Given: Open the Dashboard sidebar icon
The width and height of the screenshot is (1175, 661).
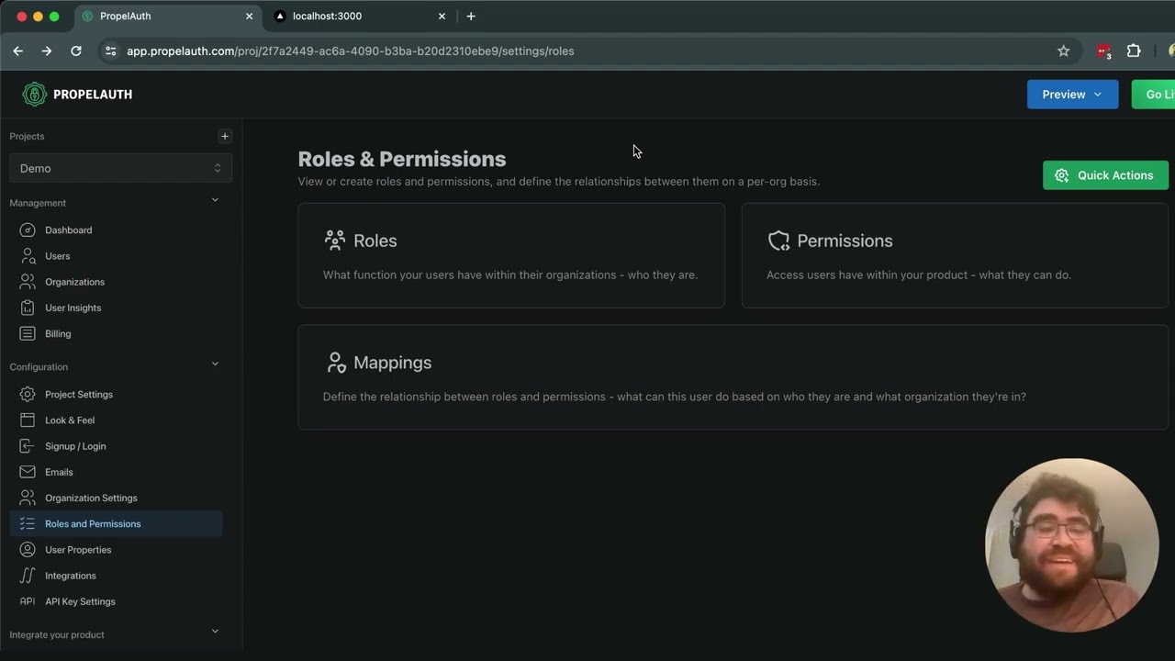Looking at the screenshot, I should pos(28,230).
